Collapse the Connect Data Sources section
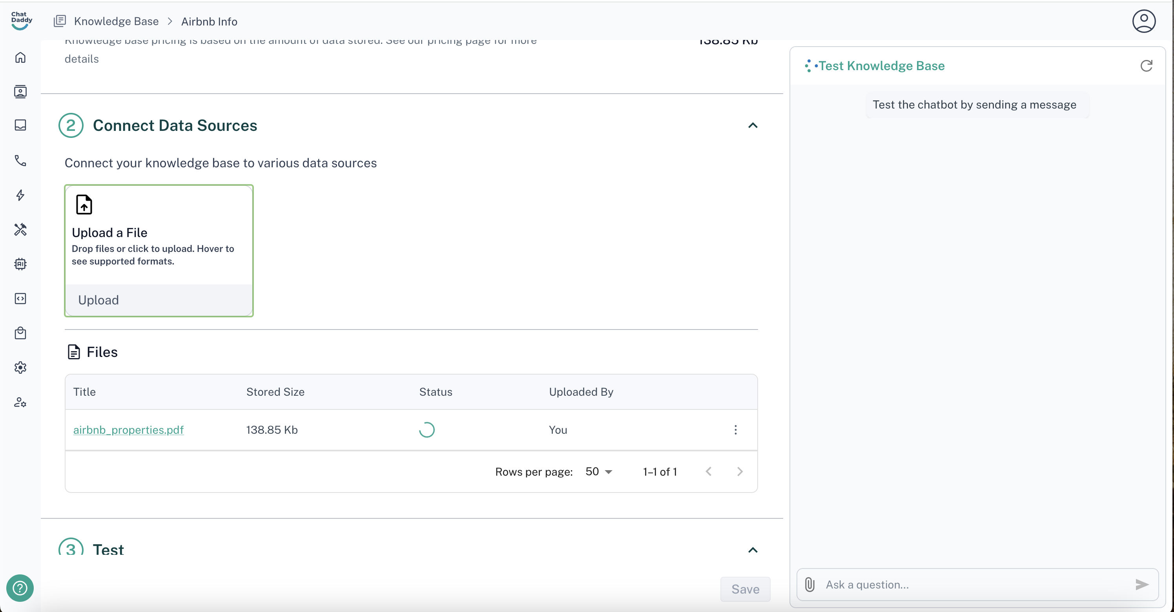The image size is (1174, 612). pyautogui.click(x=753, y=126)
